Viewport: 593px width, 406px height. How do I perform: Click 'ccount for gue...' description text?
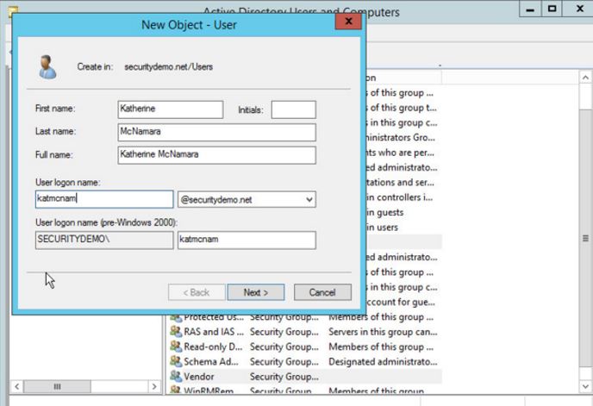(x=400, y=303)
